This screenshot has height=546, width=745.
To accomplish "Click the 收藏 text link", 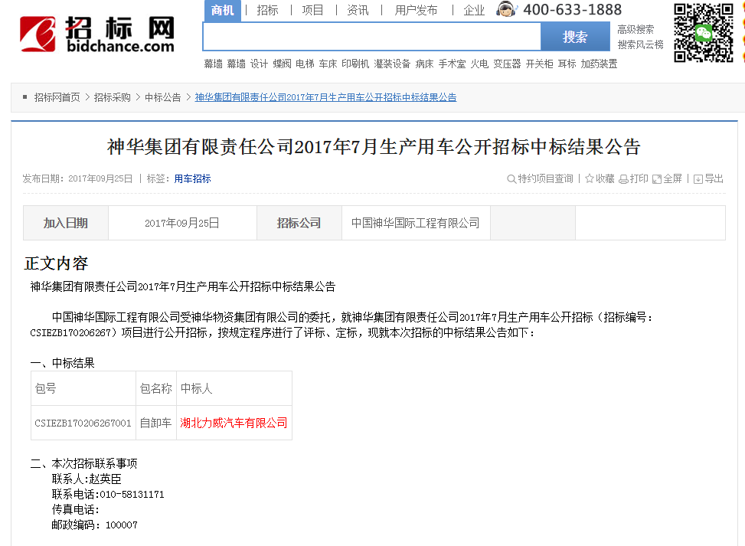I will pos(606,178).
